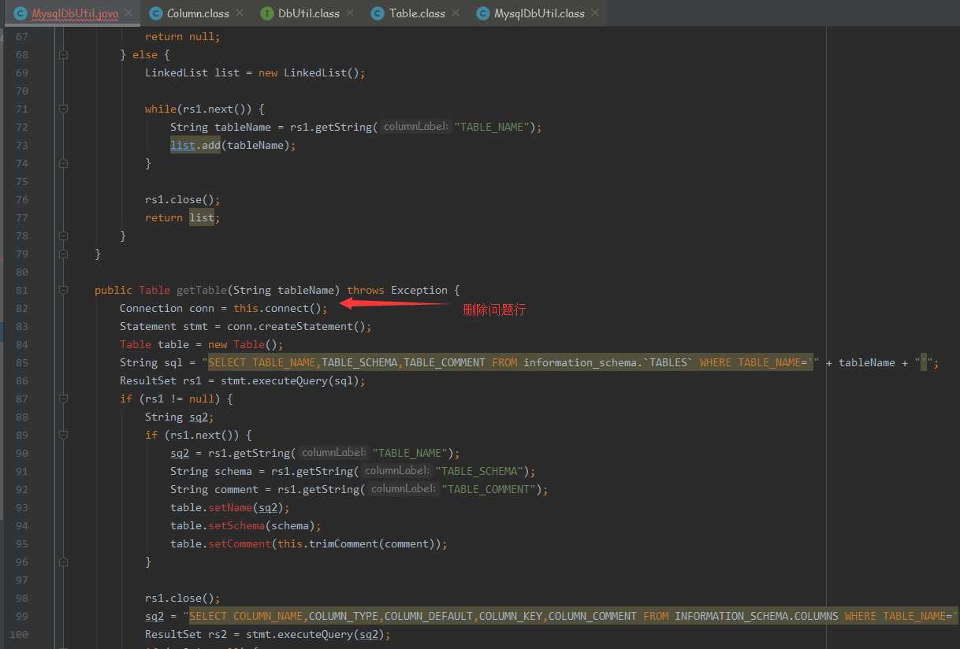
Task: Click 'return list;' on line 77
Action: tap(183, 218)
